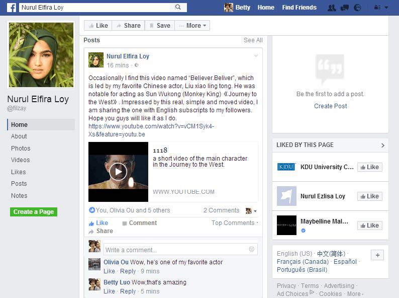Like the KDU University page
This screenshot has height=298, width=399.
click(x=369, y=167)
